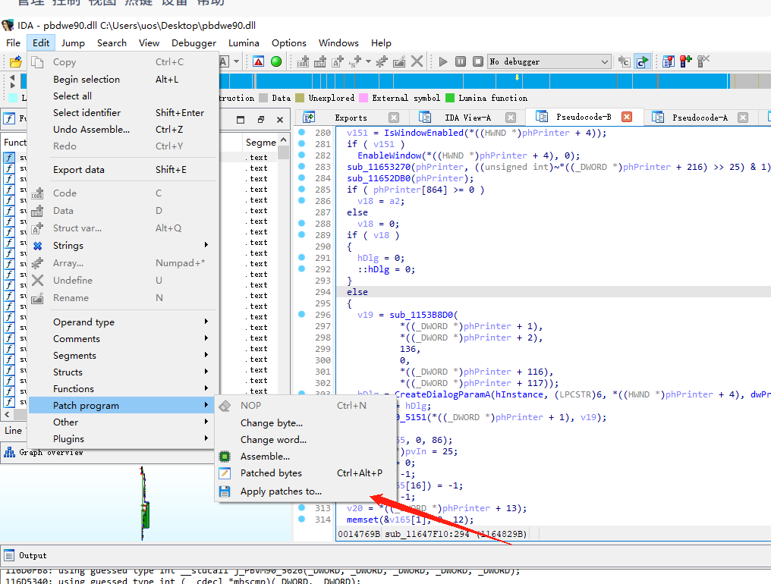This screenshot has height=584, width=771.
Task: Open the Debugger menu
Action: [x=194, y=42]
